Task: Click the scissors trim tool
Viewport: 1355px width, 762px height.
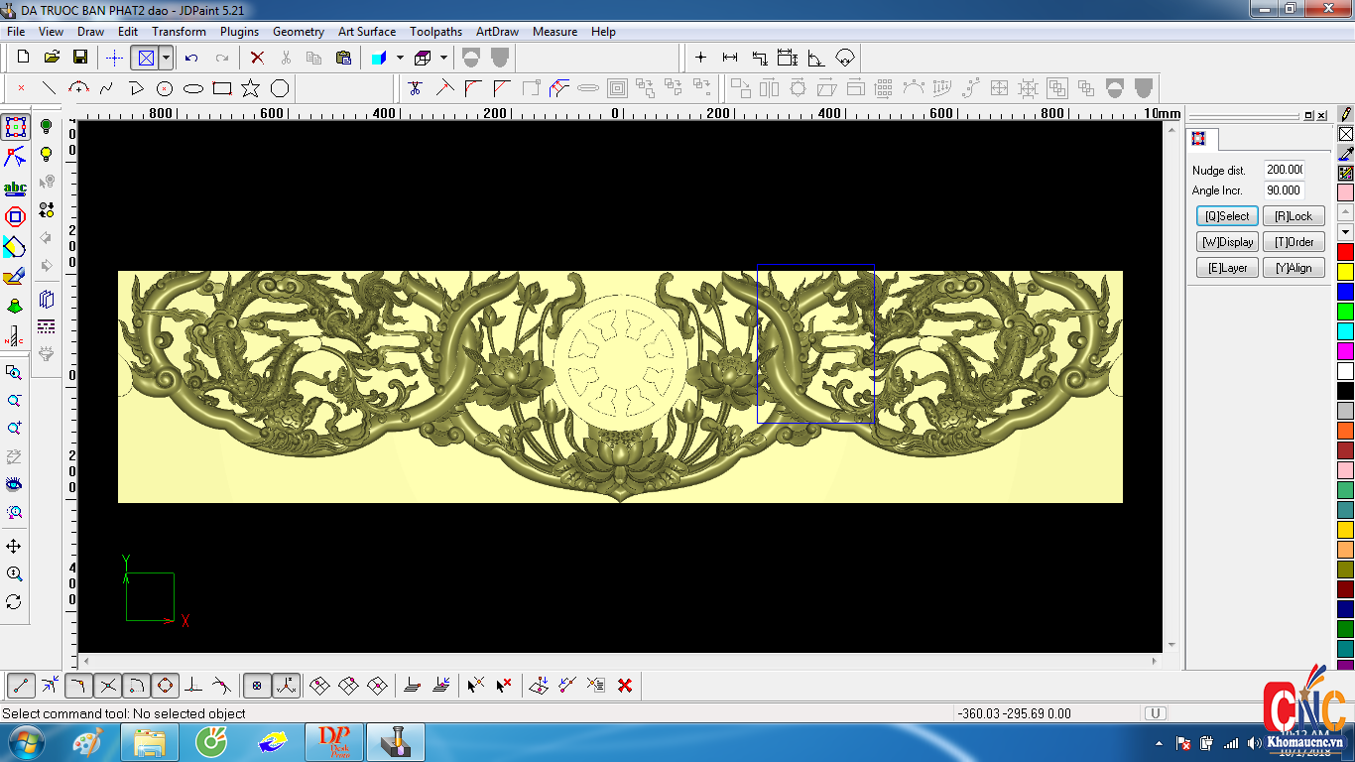Action: (415, 88)
